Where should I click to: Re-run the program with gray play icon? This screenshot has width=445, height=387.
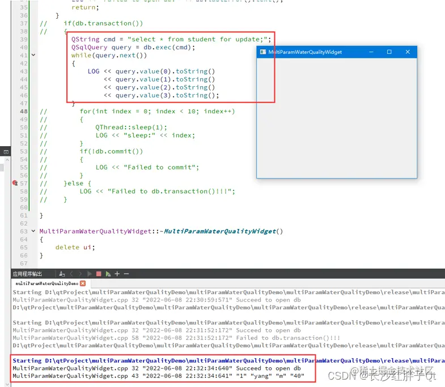pyautogui.click(x=90, y=274)
